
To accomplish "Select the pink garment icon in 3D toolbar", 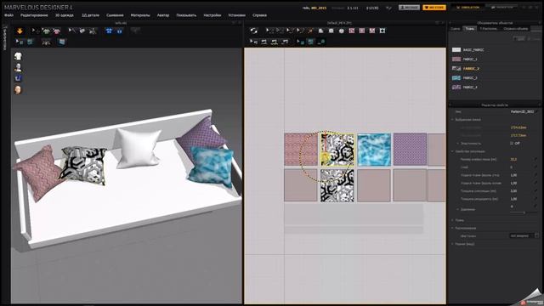I will [57, 31].
